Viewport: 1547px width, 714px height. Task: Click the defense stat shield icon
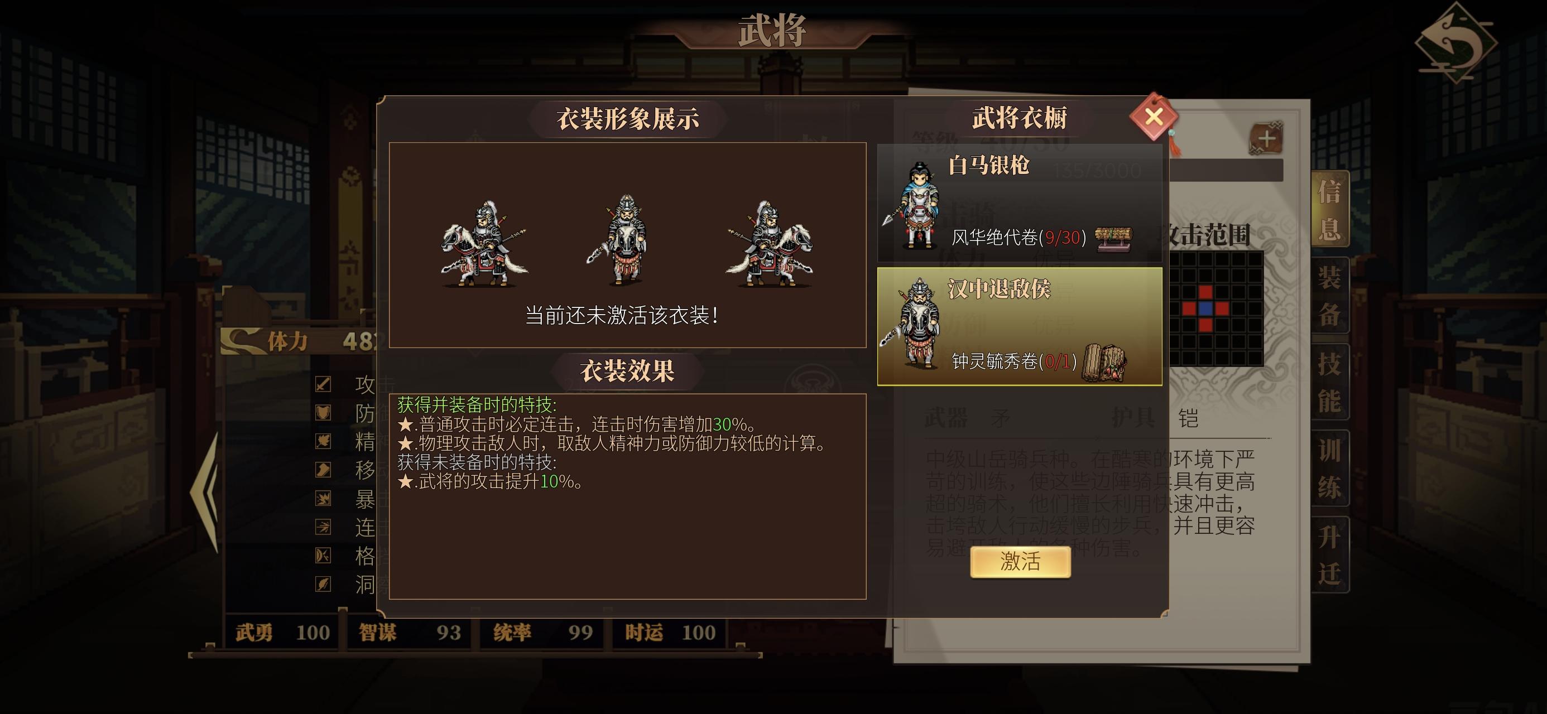click(x=323, y=413)
